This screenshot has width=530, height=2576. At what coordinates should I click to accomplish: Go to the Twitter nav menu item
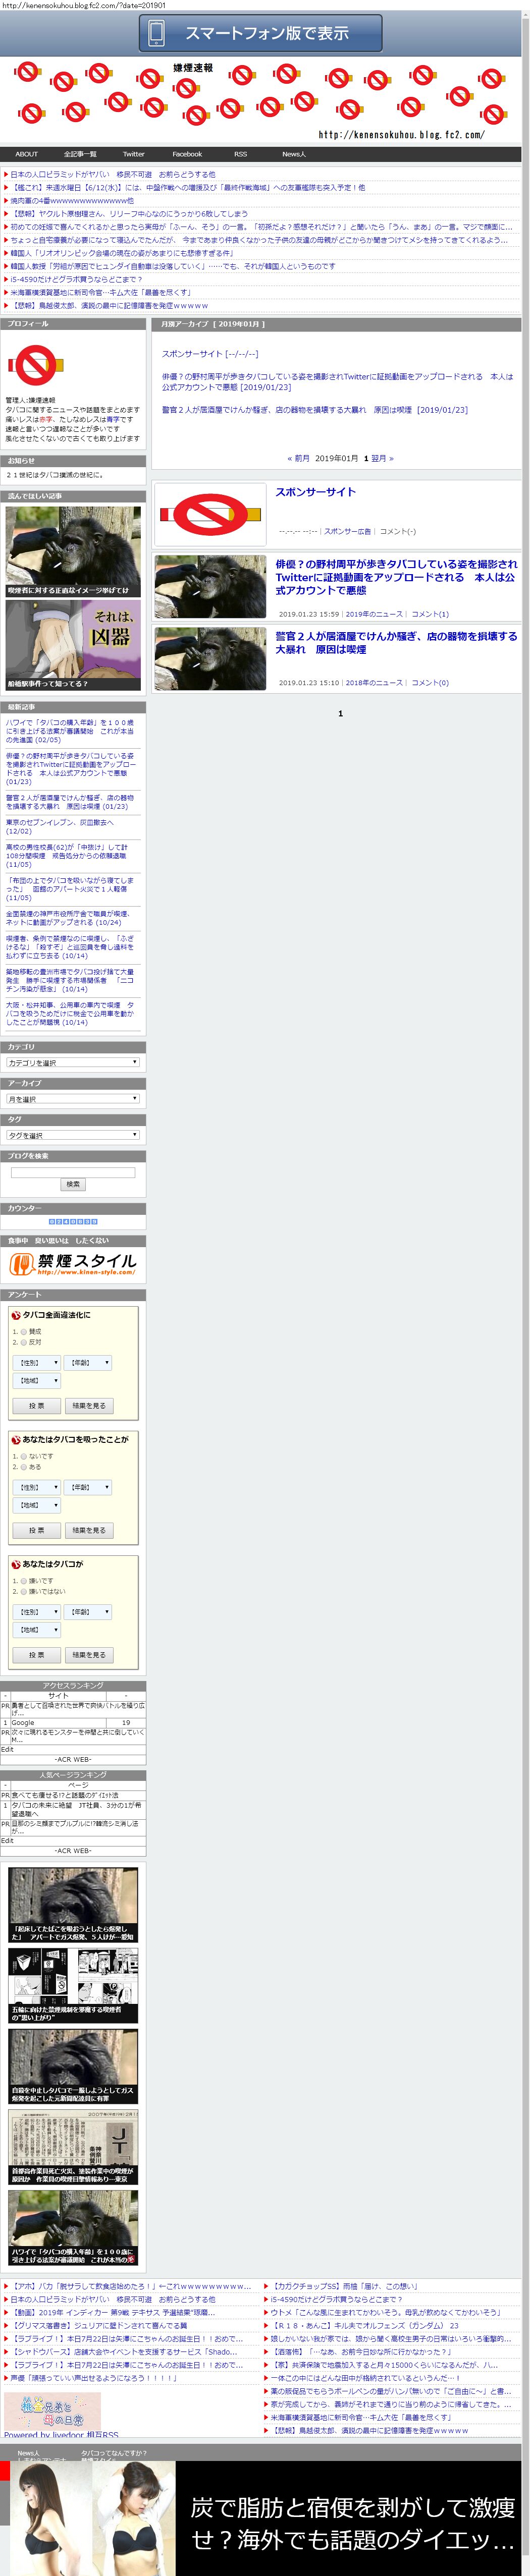(x=133, y=154)
